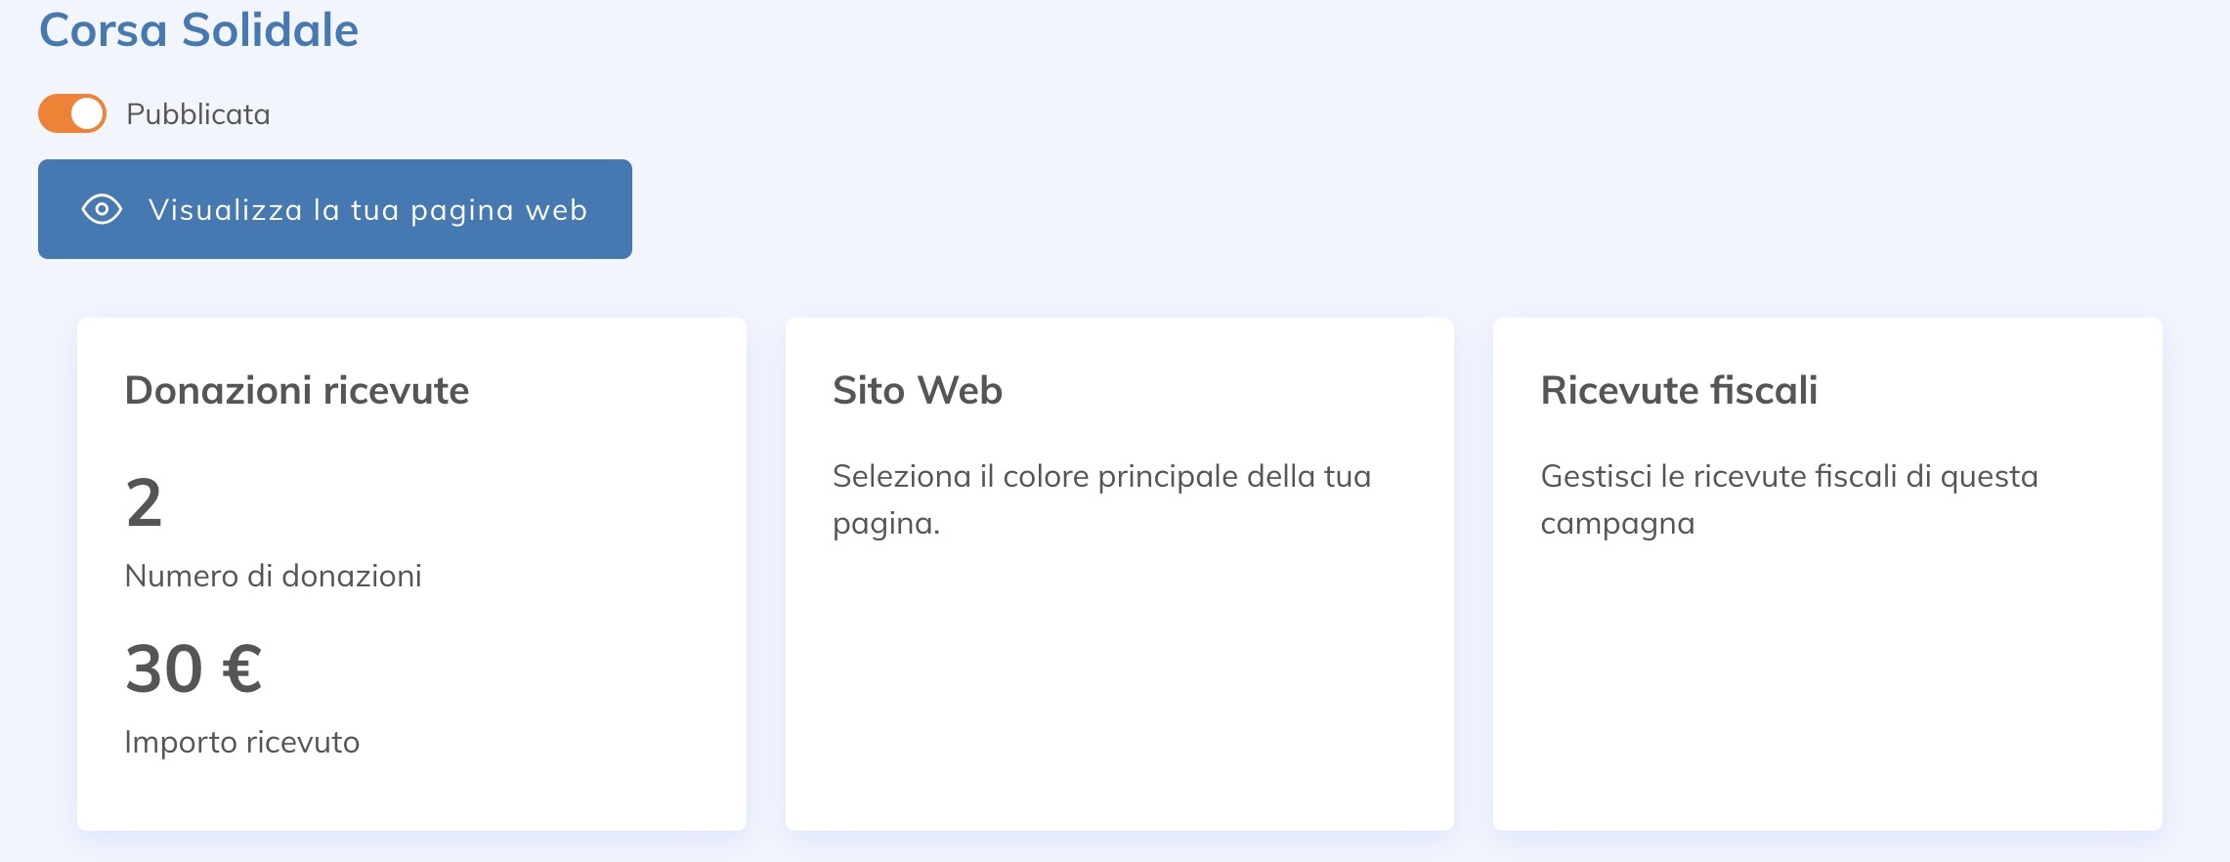
Task: Click the word "pagina." in Sito Web card
Action: tap(885, 524)
